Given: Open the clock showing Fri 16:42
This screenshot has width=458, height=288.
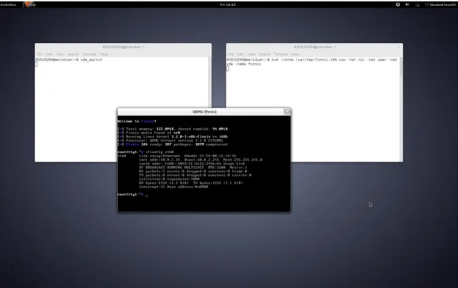Looking at the screenshot, I should tap(228, 5).
